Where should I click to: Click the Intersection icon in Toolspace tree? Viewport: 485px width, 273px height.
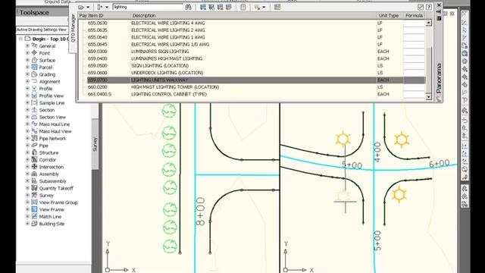[34, 167]
